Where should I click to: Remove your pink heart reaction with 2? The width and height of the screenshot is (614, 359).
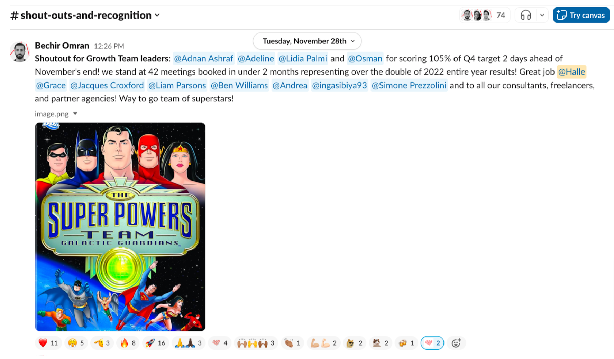tap(432, 343)
